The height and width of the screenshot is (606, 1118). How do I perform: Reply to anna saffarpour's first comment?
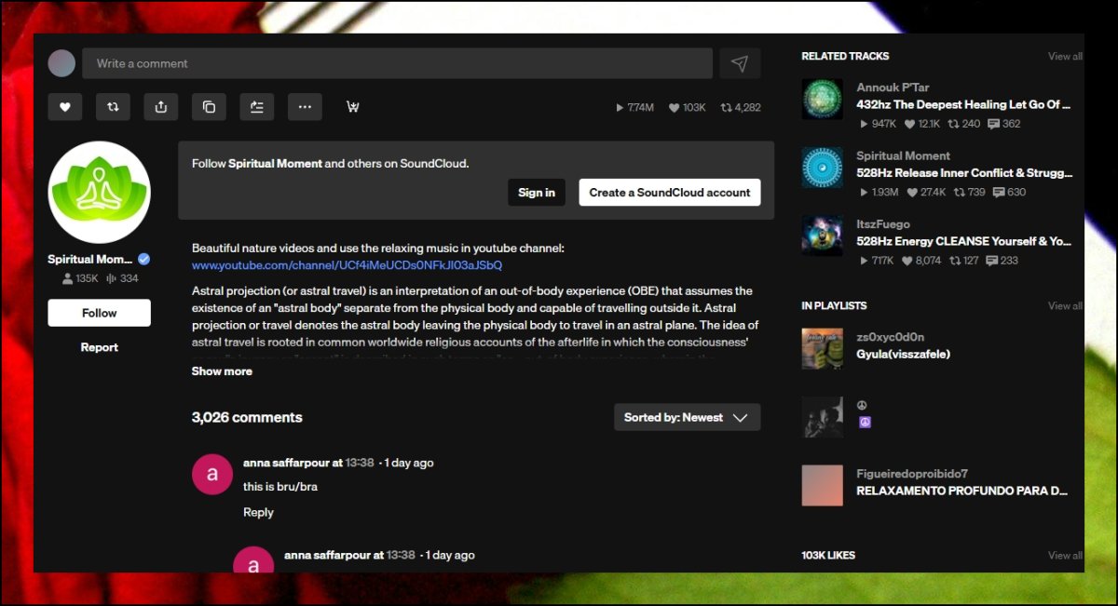coord(258,512)
